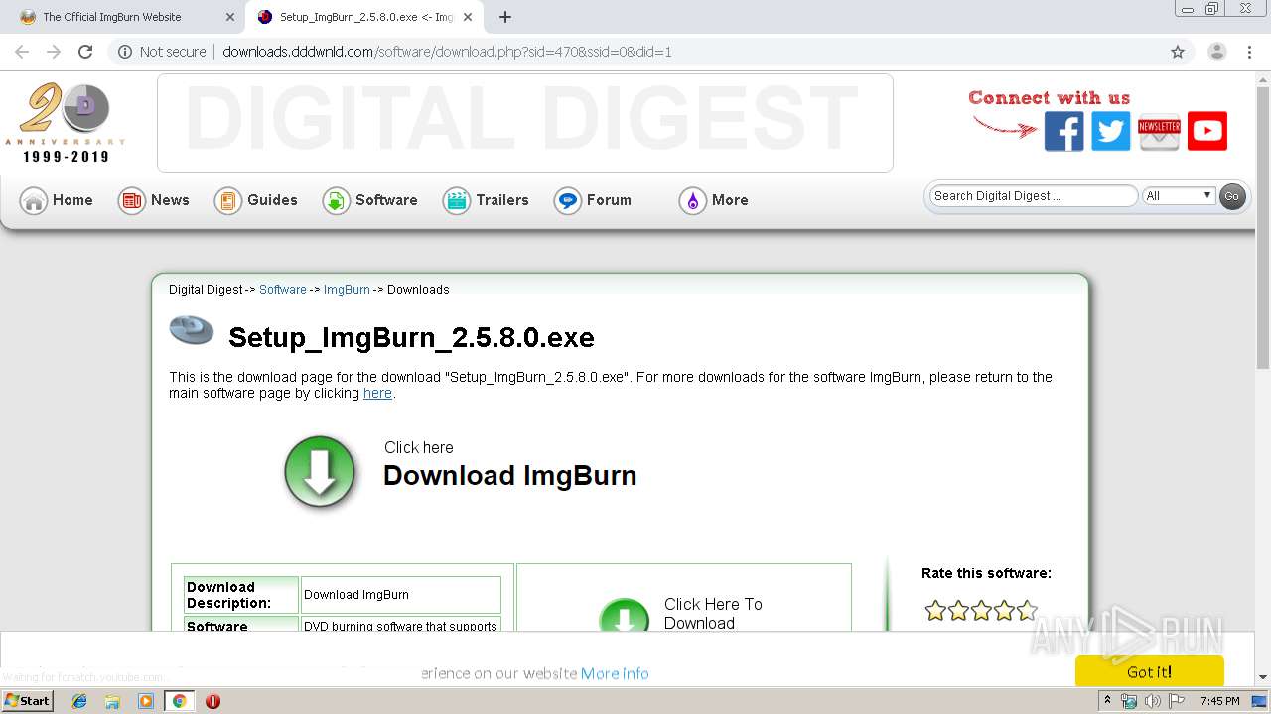1271x714 pixels.
Task: Go back to the previous page
Action: (22, 52)
